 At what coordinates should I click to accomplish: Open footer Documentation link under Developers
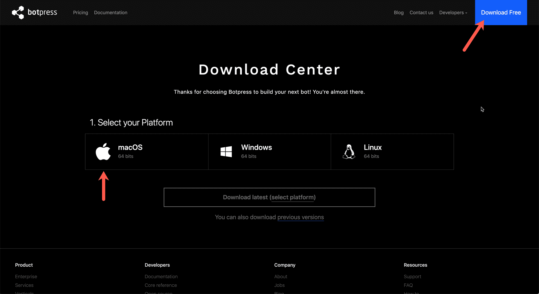click(161, 277)
